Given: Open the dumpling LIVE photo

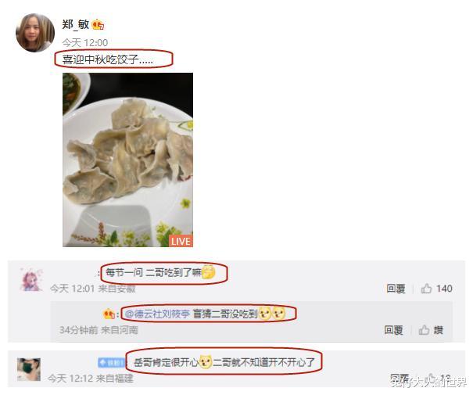Looking at the screenshot, I should pyautogui.click(x=127, y=160).
